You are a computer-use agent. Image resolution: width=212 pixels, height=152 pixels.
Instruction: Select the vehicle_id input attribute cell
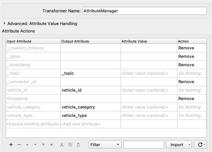pyautogui.click(x=33, y=90)
